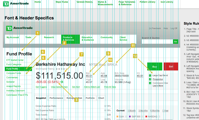Click the Learn More link under Commission-free

(158, 86)
